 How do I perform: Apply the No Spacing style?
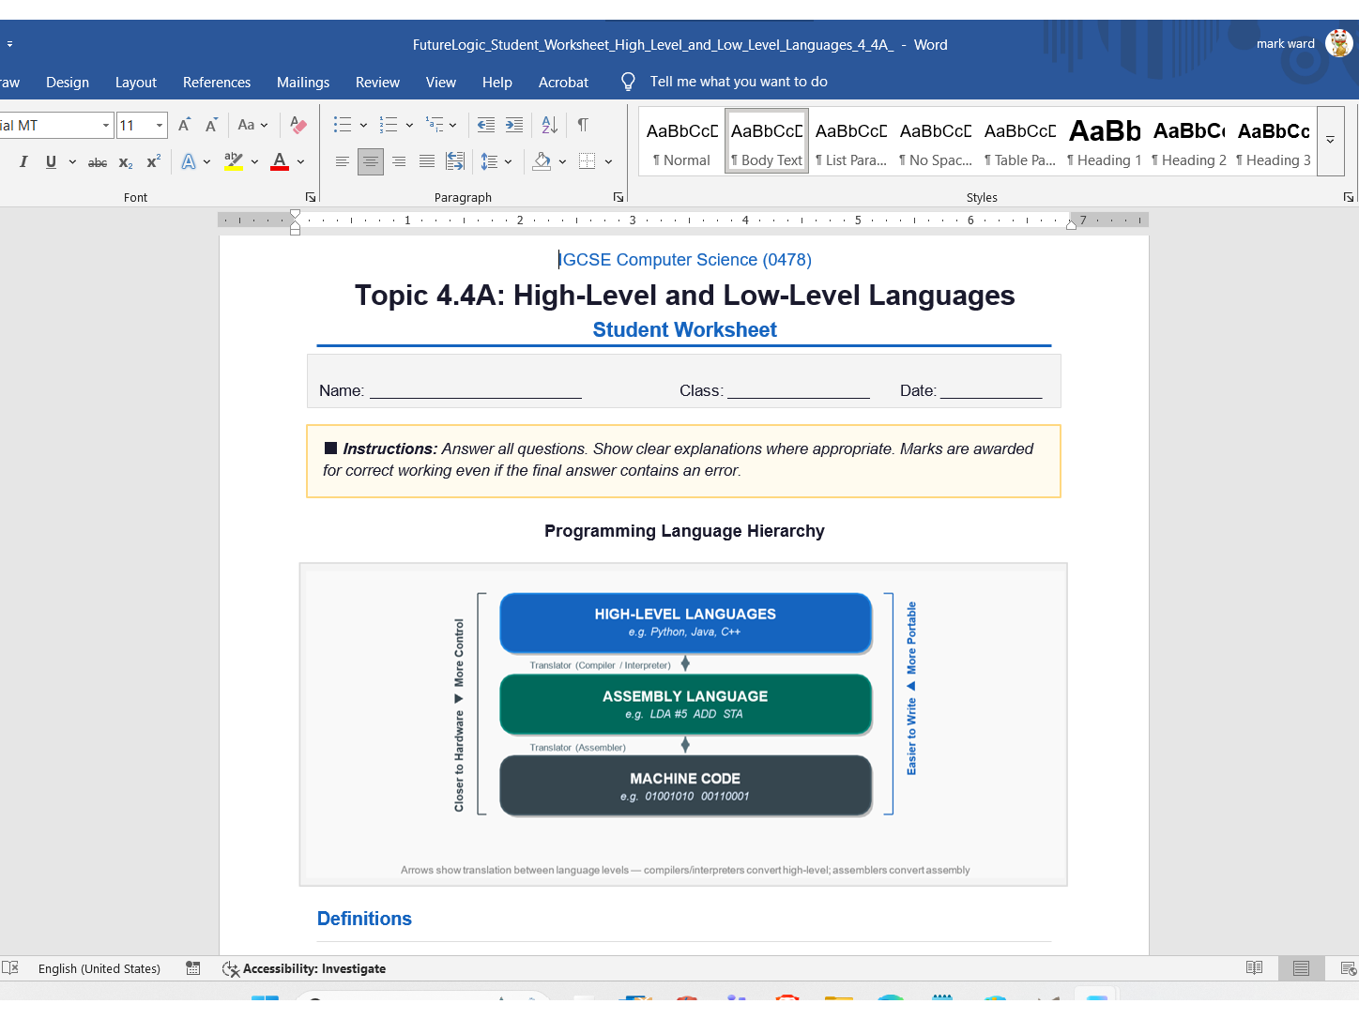click(936, 141)
